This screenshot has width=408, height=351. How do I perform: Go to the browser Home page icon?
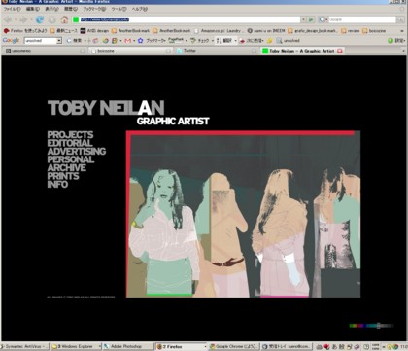[64, 19]
